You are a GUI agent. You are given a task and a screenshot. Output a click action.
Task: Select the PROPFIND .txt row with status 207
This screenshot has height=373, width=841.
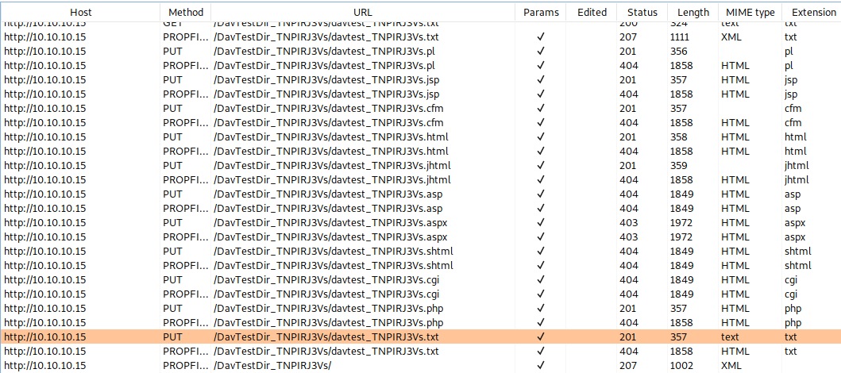click(326, 37)
